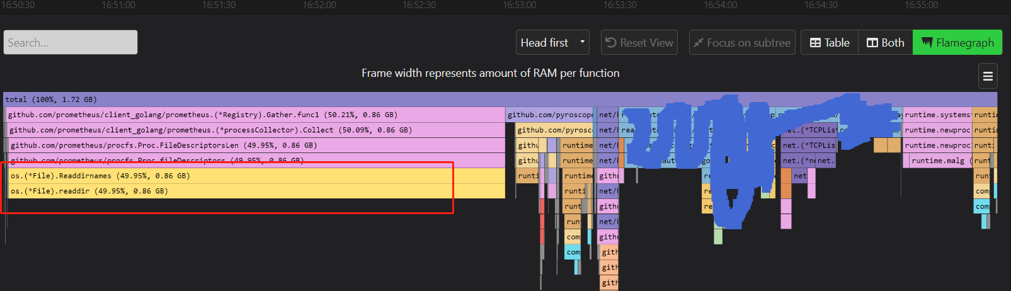Click in the Search input field
Image resolution: width=1011 pixels, height=291 pixels.
pos(71,42)
